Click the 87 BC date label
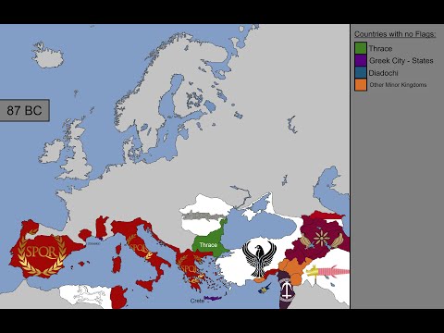Image resolution: width=444 pixels, height=333 pixels. pos(24,110)
